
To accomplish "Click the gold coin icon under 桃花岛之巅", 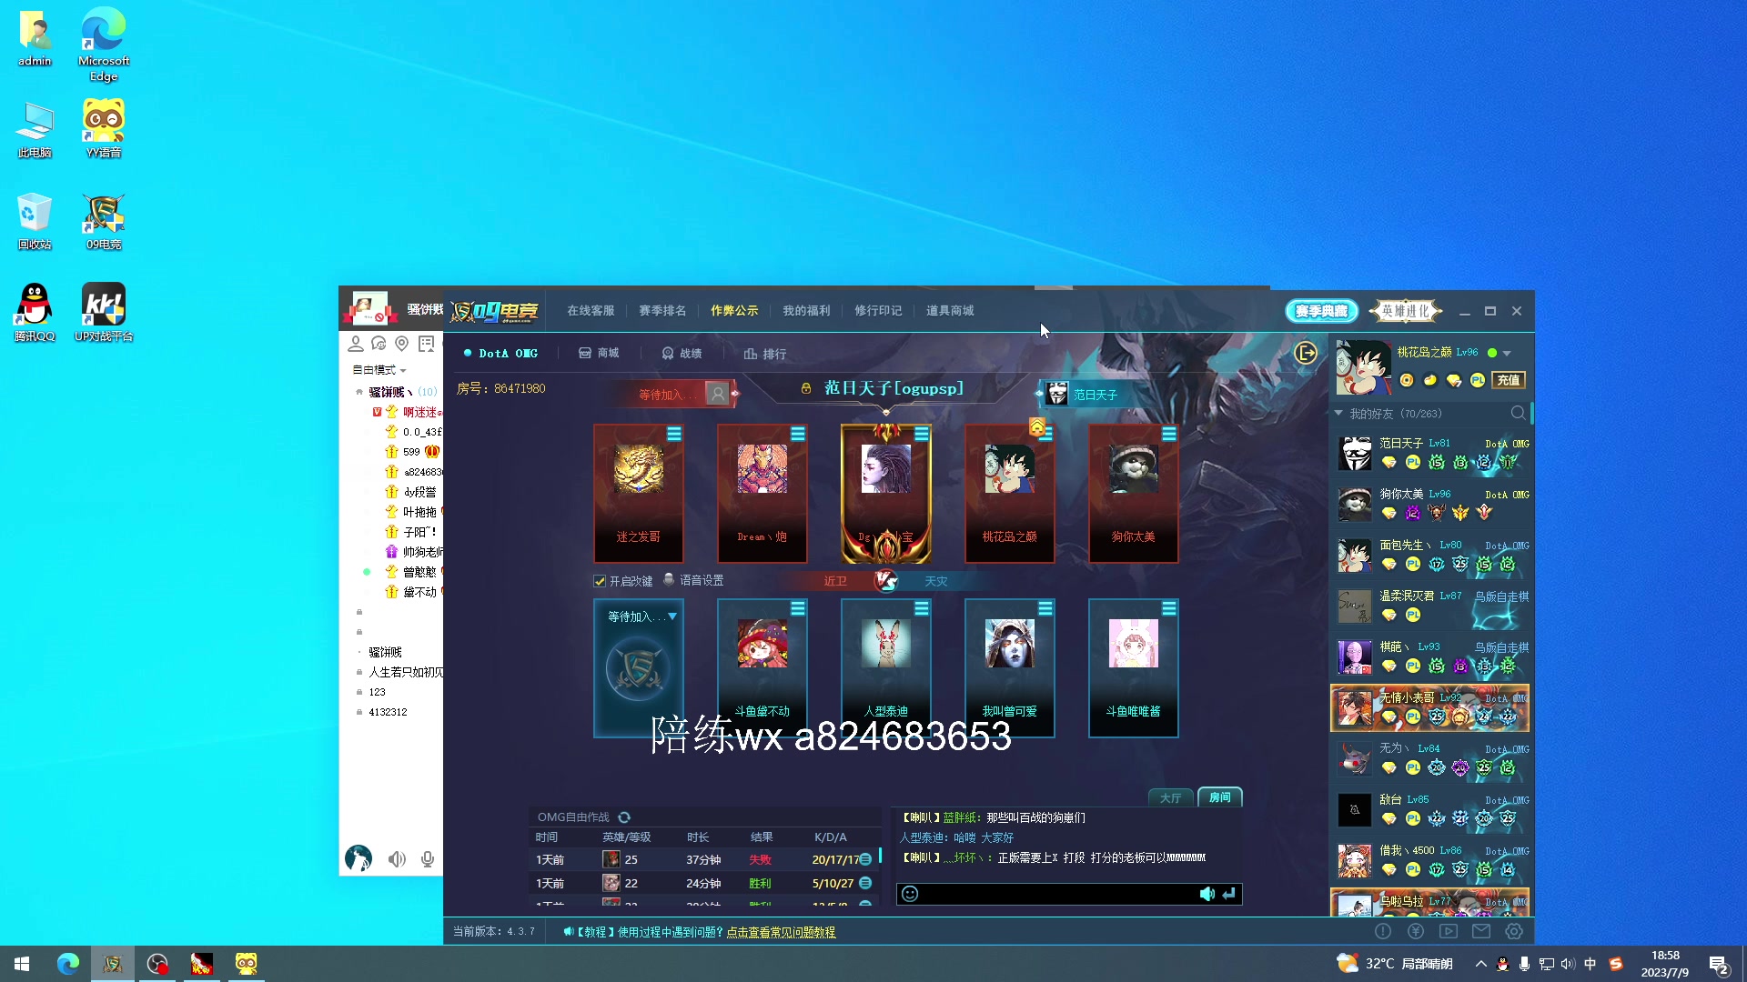I will [1407, 380].
